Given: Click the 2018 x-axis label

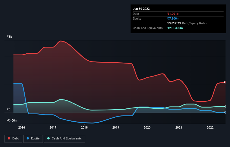Looking at the screenshot, I should [84, 127].
